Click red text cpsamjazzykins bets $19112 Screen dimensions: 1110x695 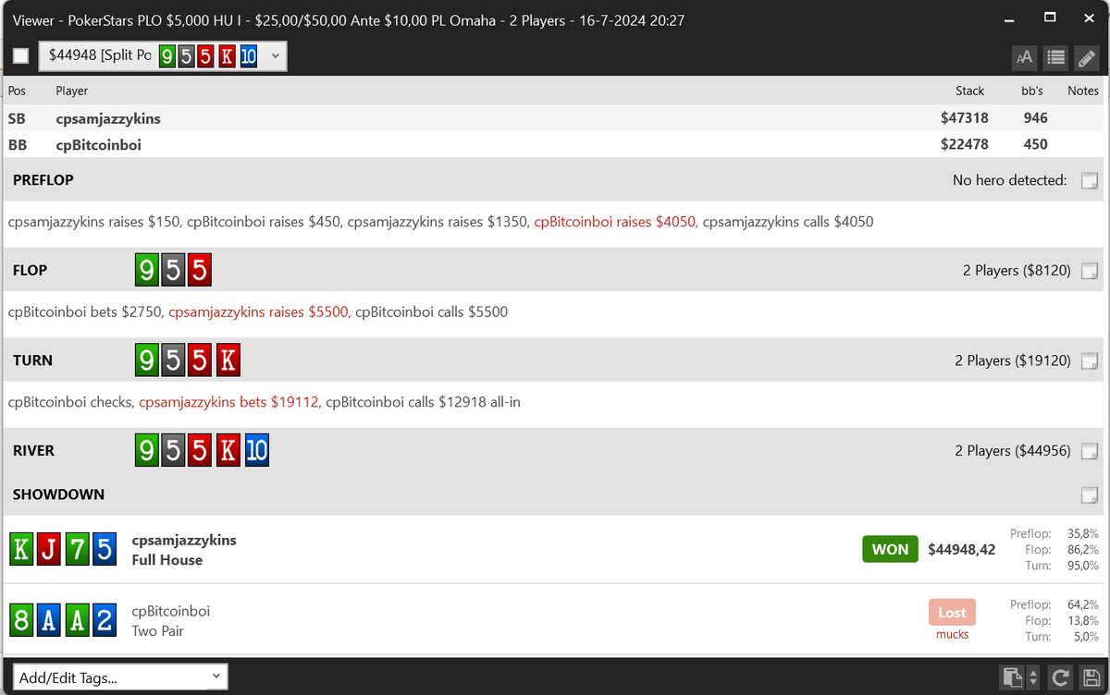click(x=228, y=402)
